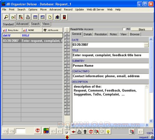Click the last grayed hand-pointing-right navigation button

pos(60,131)
